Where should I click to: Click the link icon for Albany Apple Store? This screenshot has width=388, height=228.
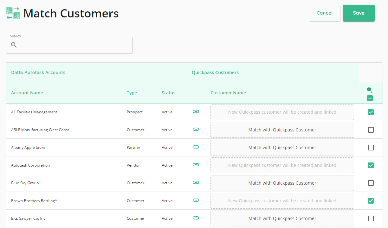point(196,147)
